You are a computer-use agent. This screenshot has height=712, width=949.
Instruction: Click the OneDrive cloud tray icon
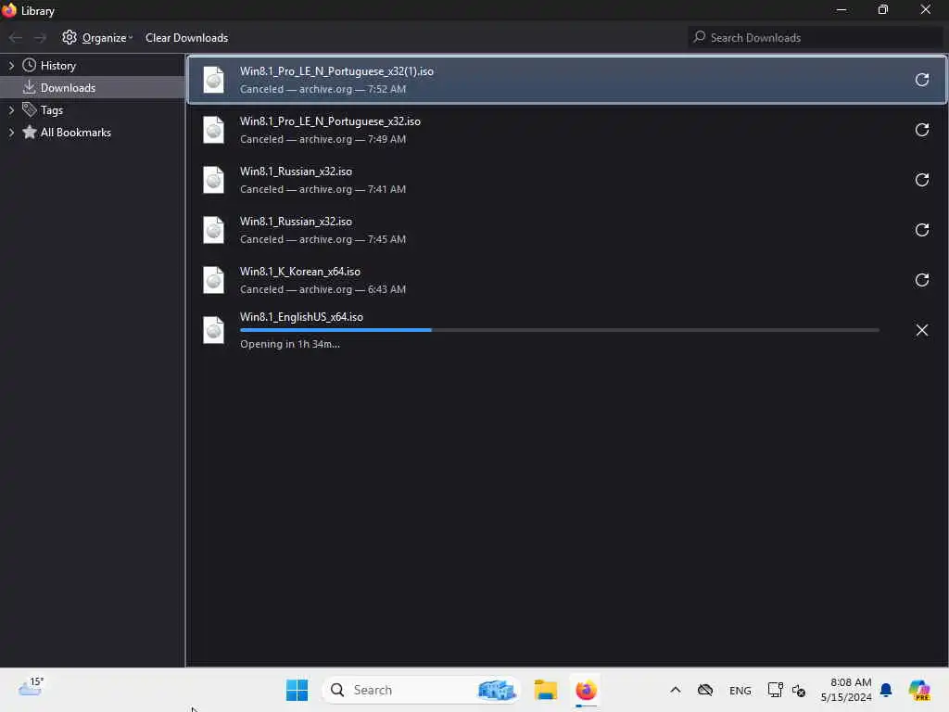pyautogui.click(x=705, y=690)
